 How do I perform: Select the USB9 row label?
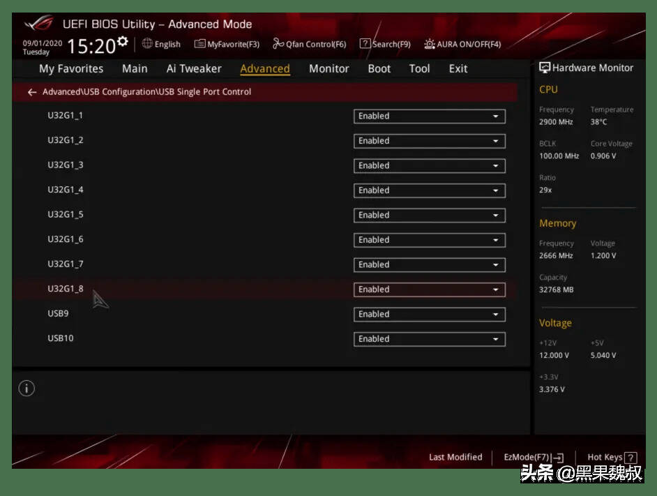pyautogui.click(x=59, y=314)
